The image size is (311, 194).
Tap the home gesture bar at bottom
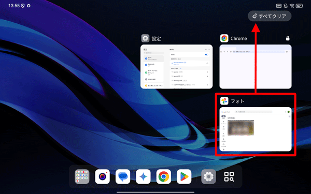(x=155, y=192)
